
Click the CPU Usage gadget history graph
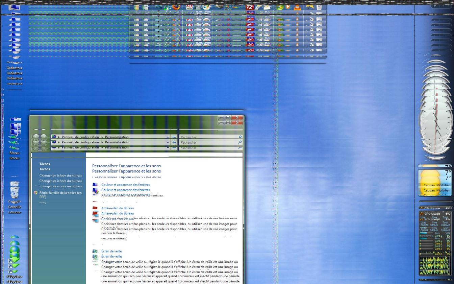pyautogui.click(x=435, y=265)
